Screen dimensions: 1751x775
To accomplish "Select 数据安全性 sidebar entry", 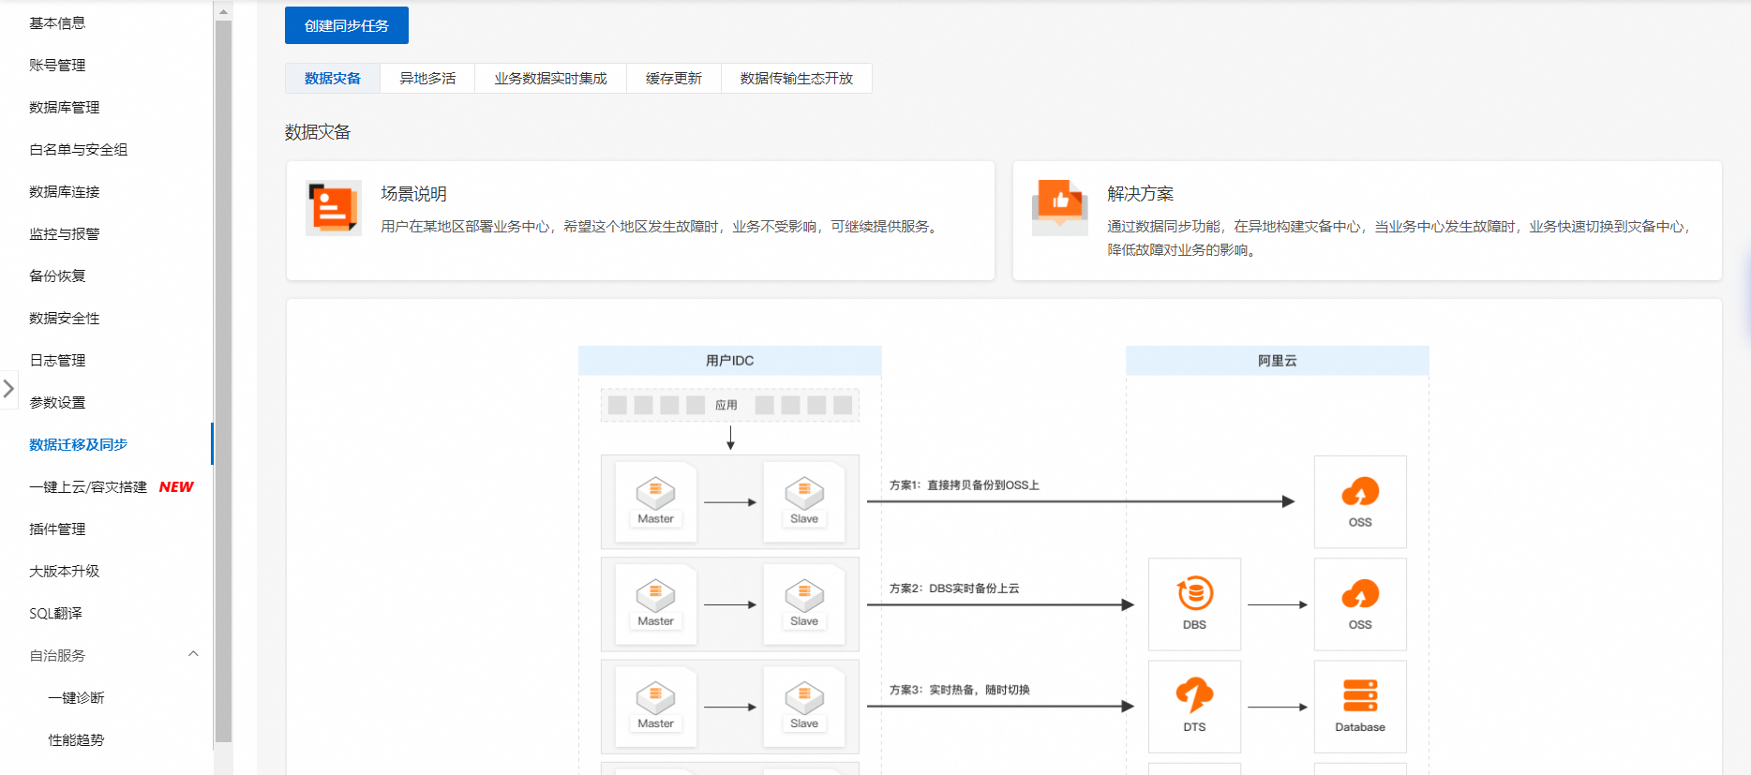I will 65,319.
